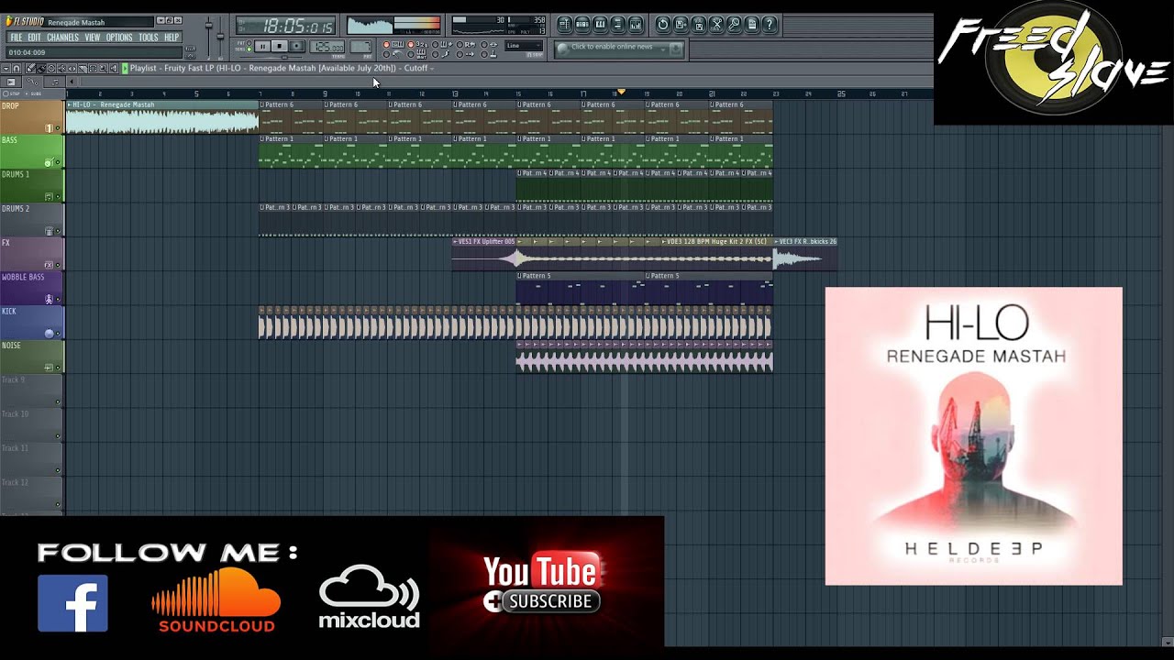1174x660 pixels.
Task: Open the project info document icon
Action: coord(751,25)
